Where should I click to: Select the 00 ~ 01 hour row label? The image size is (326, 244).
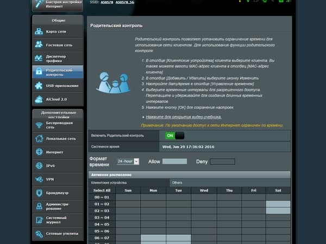(x=102, y=197)
